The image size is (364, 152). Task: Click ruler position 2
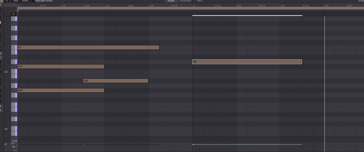(x=194, y=5)
